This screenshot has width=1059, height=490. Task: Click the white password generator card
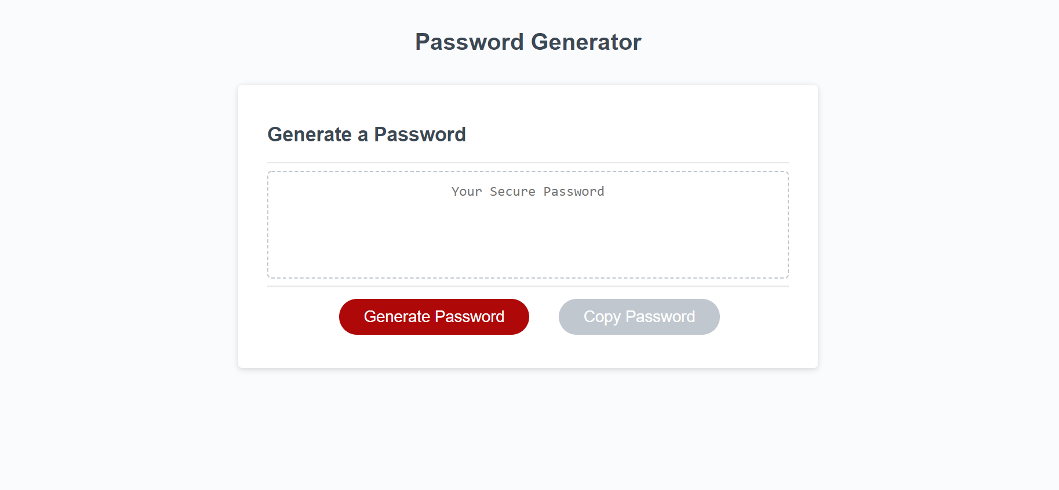tap(527, 348)
